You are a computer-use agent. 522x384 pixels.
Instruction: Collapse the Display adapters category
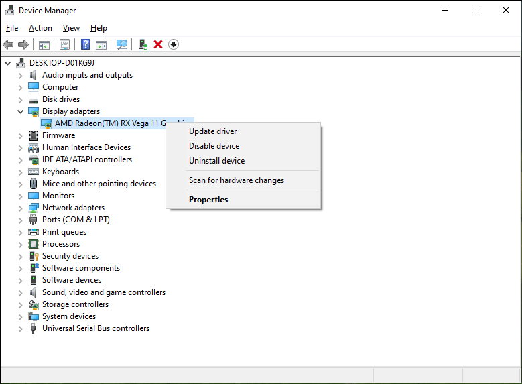pyautogui.click(x=21, y=111)
